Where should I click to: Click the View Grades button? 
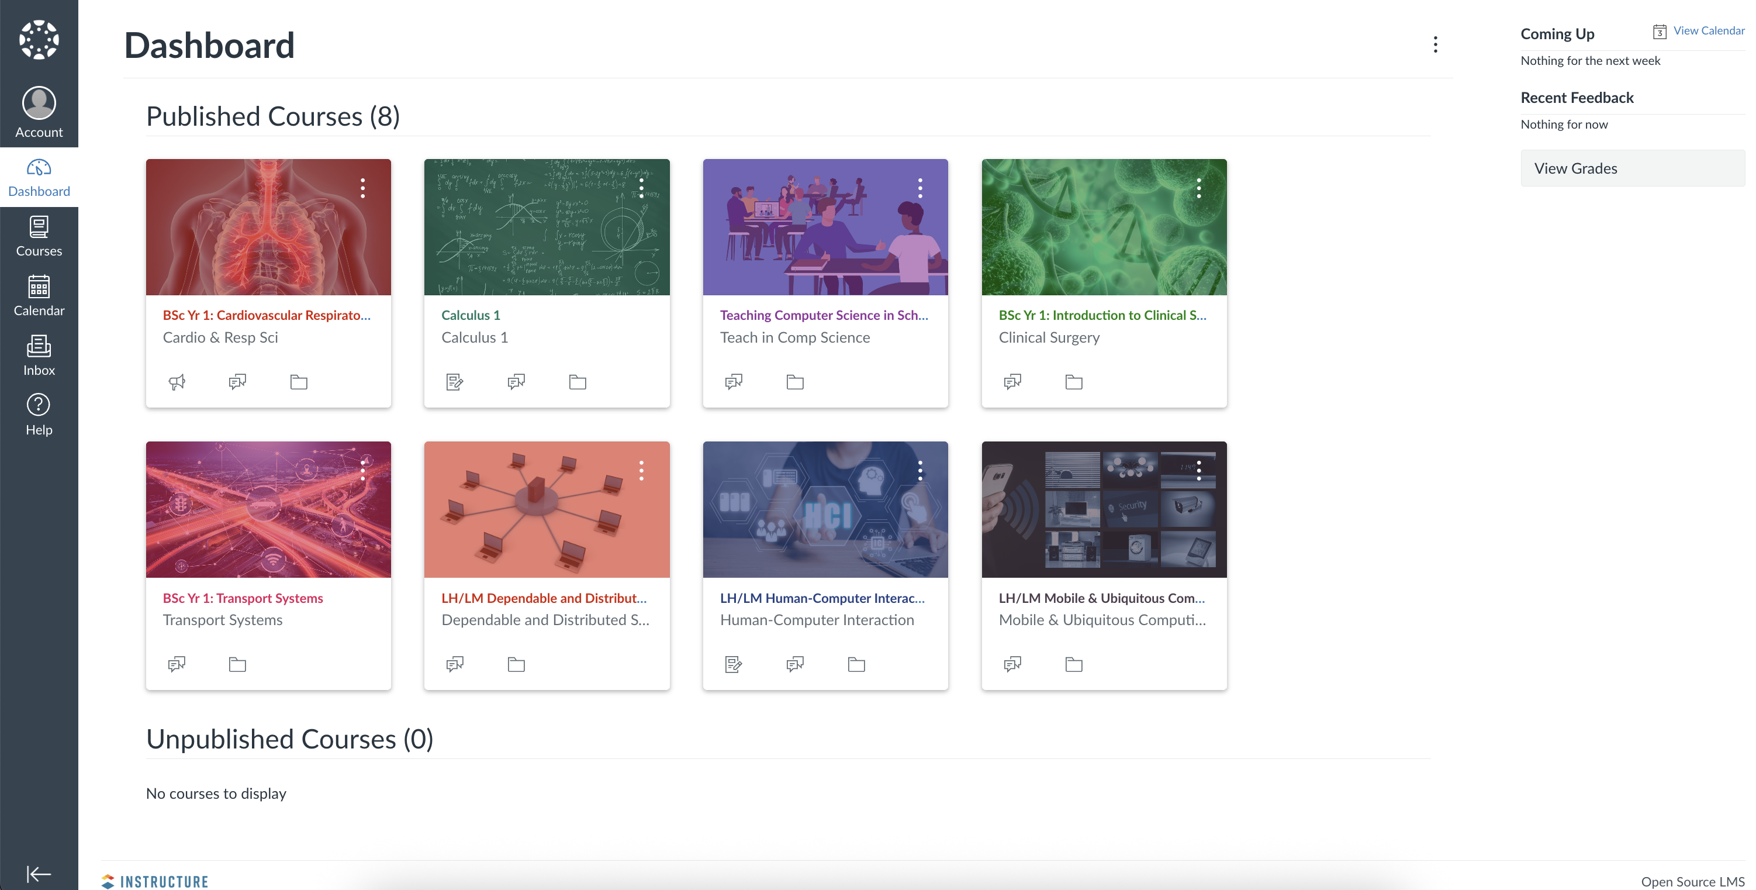coord(1633,168)
